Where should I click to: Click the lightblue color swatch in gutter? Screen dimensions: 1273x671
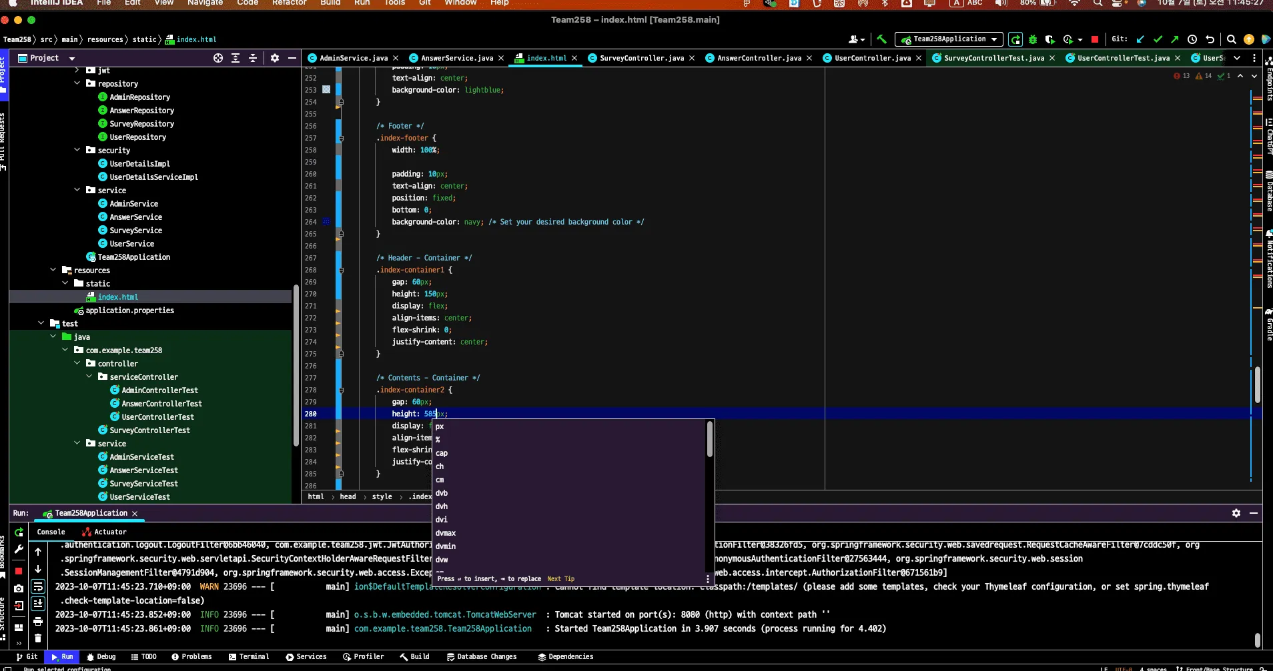[x=326, y=89]
